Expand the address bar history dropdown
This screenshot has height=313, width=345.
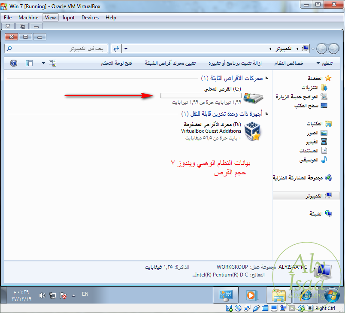point(126,48)
